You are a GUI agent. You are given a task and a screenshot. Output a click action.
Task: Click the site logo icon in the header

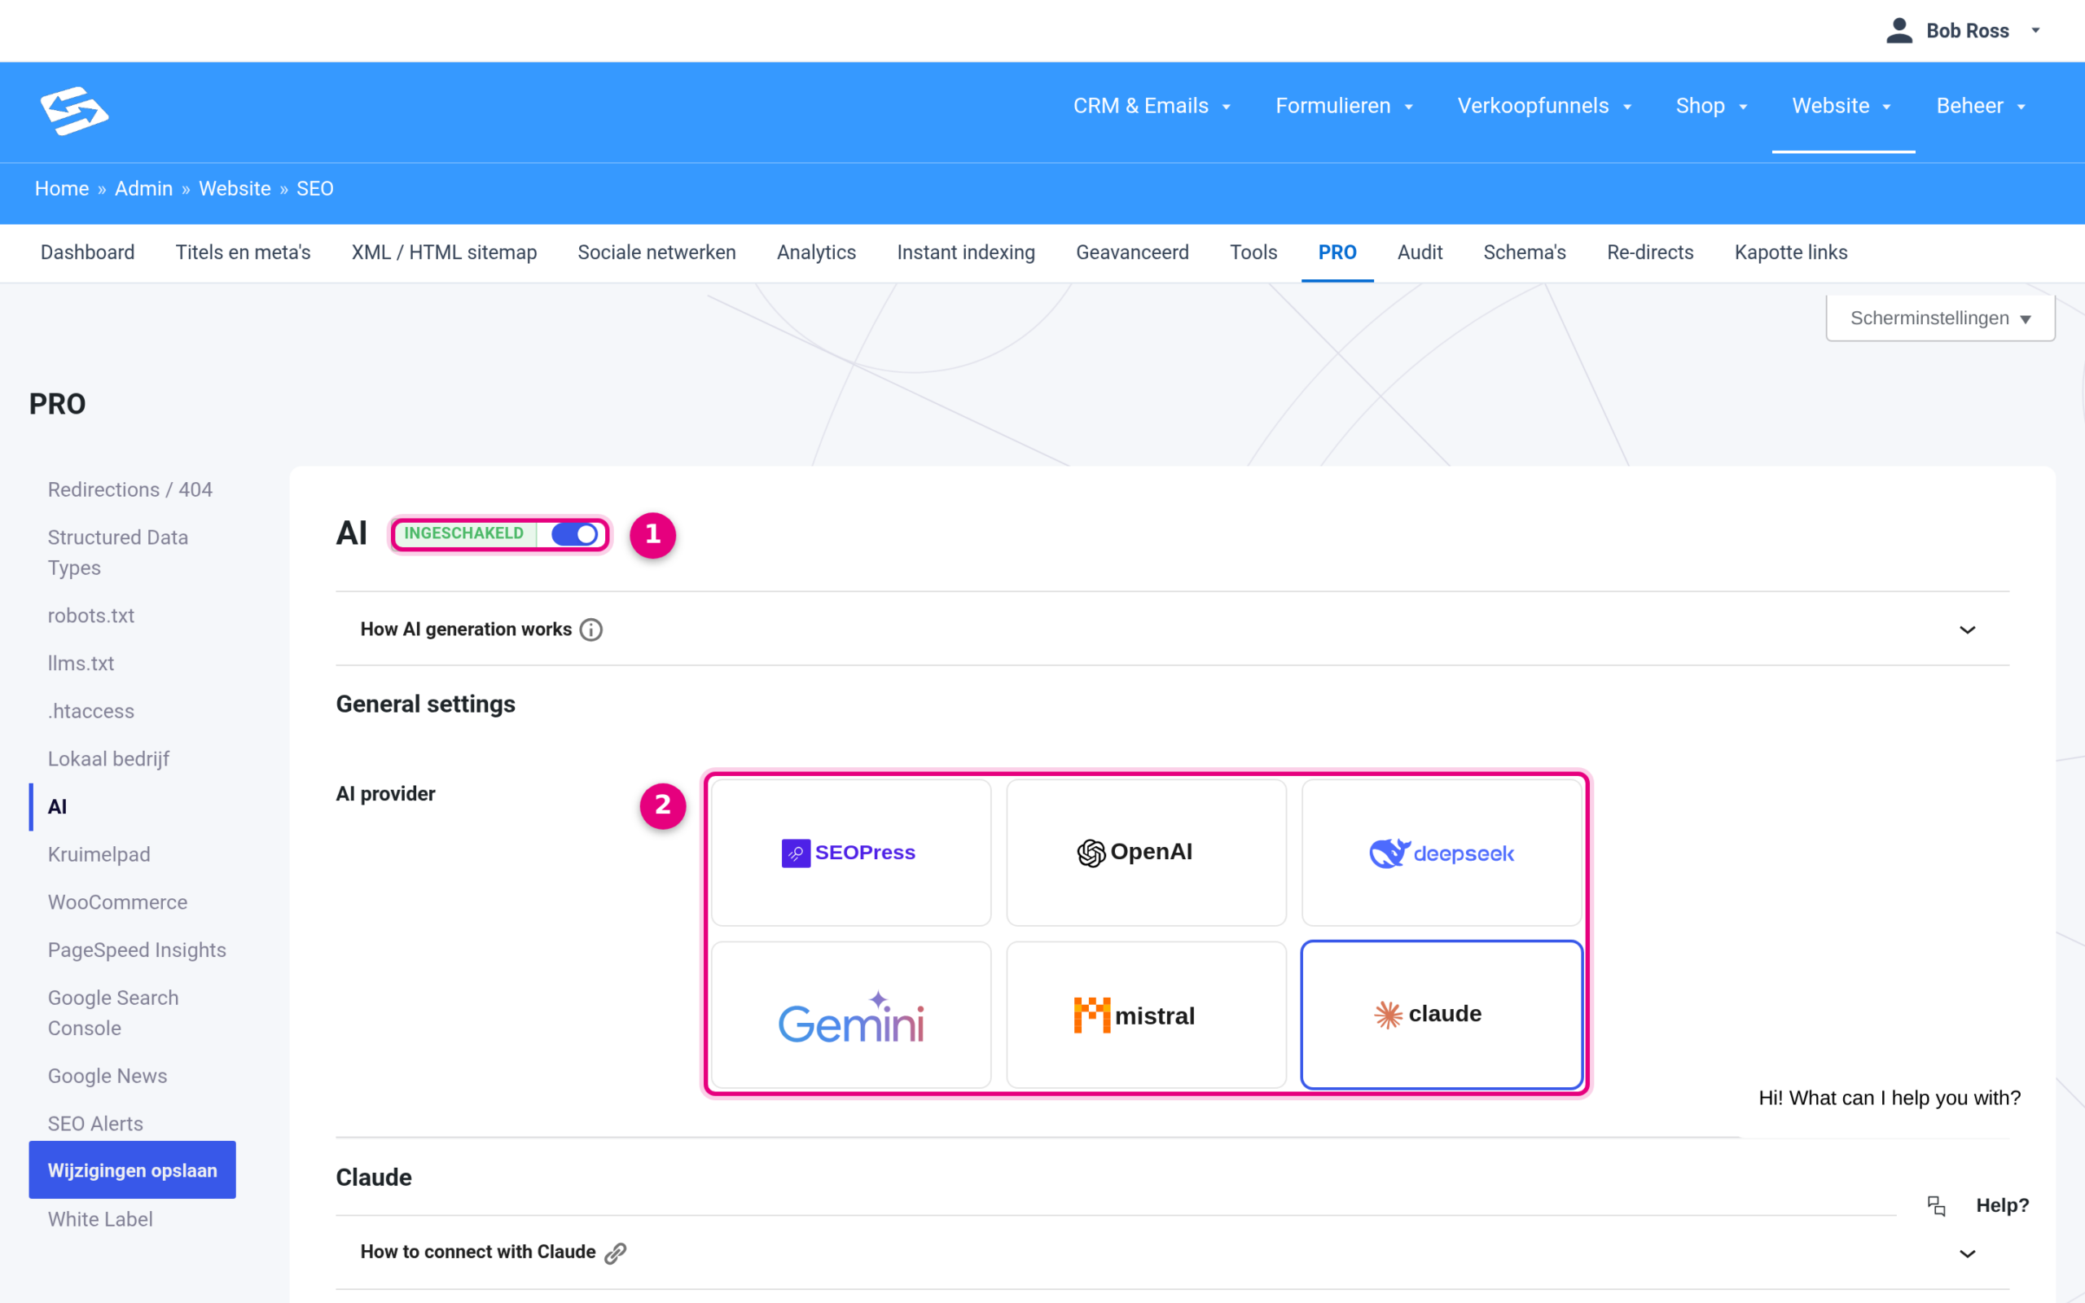click(x=74, y=110)
